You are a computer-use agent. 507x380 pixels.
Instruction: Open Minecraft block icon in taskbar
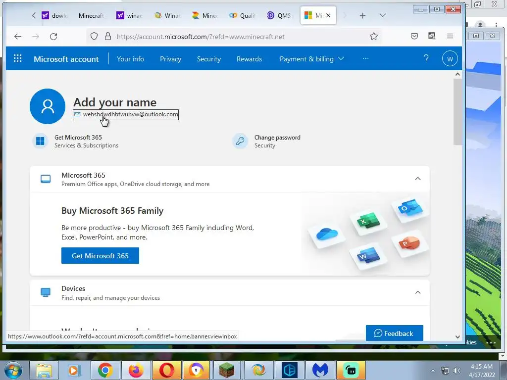point(227,370)
